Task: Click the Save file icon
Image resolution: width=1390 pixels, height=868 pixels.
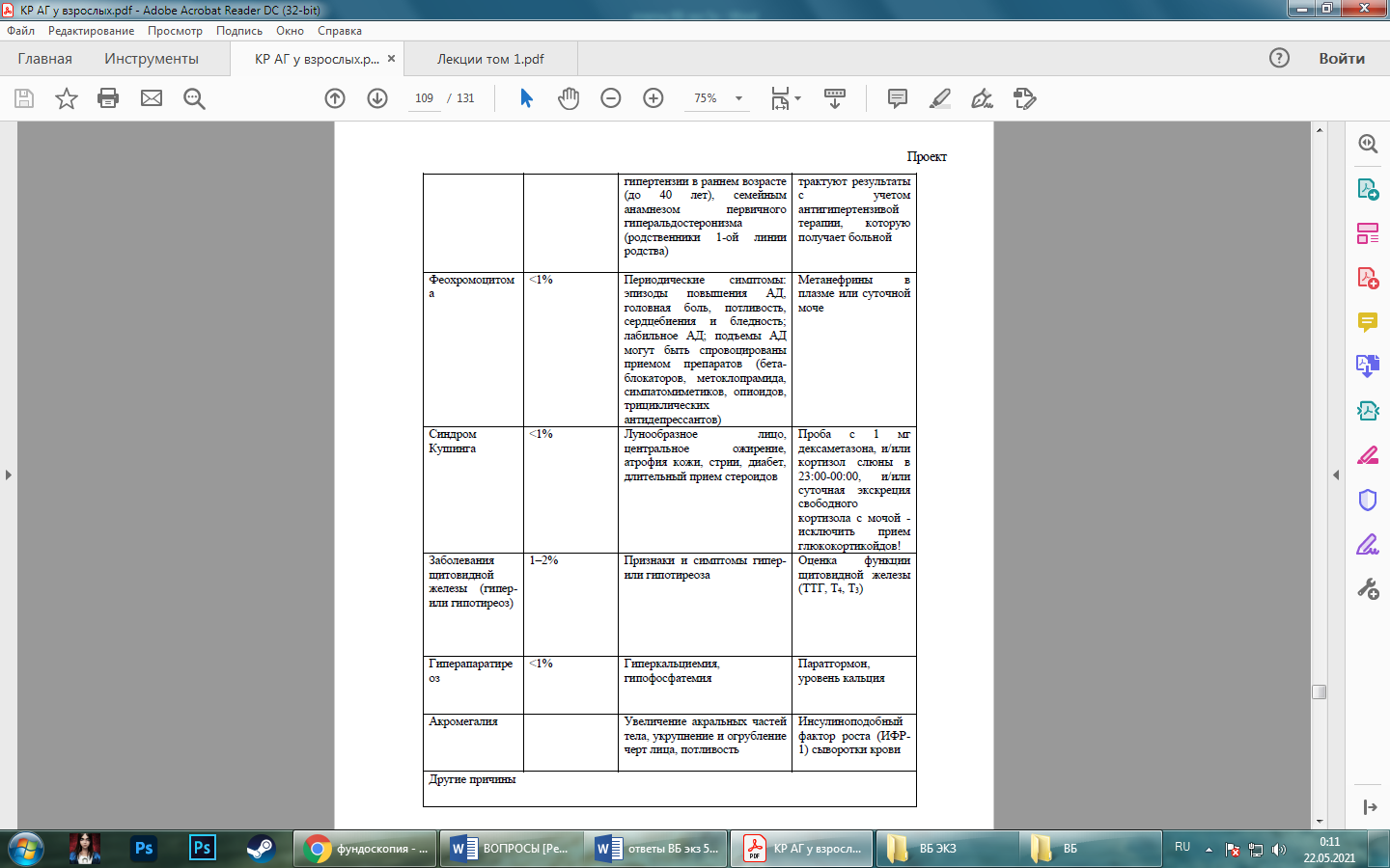Action: point(24,98)
